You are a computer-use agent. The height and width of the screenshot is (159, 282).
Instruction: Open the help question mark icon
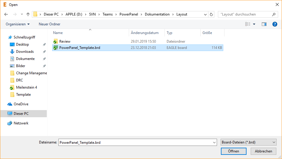275,24
